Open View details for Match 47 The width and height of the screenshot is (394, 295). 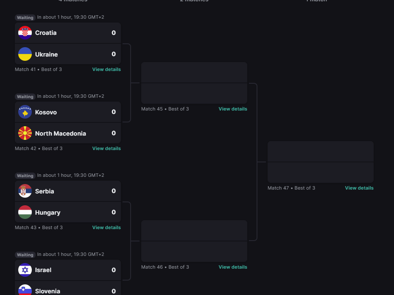coord(359,188)
